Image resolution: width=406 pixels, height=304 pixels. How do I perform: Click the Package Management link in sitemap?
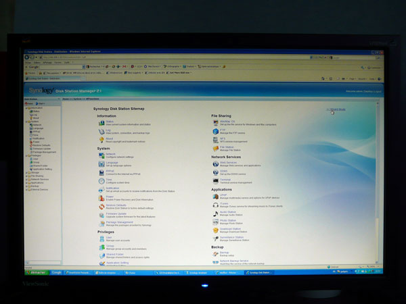tap(119, 222)
